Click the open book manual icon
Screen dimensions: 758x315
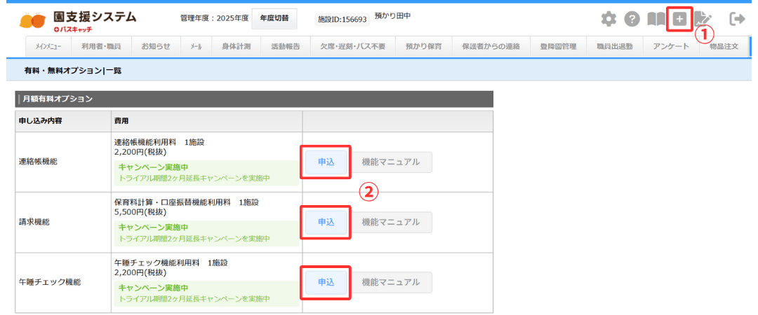click(656, 19)
